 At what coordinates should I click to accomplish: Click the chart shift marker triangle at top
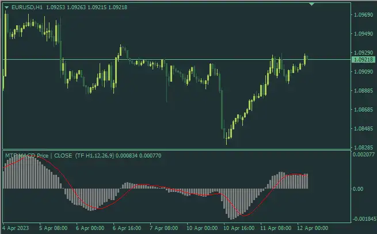(311, 4)
